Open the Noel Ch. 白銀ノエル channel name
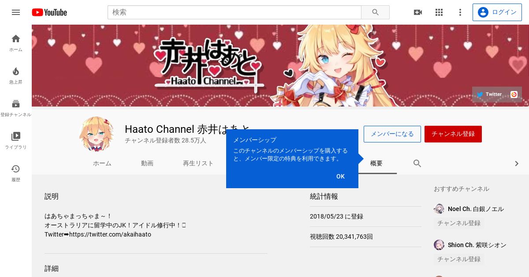Image resolution: width=529 pixels, height=277 pixels. [476, 209]
